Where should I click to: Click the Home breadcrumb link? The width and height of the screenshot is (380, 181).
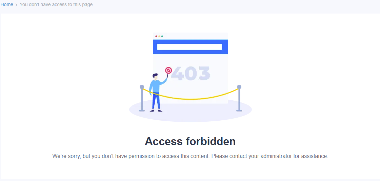[x=7, y=4]
